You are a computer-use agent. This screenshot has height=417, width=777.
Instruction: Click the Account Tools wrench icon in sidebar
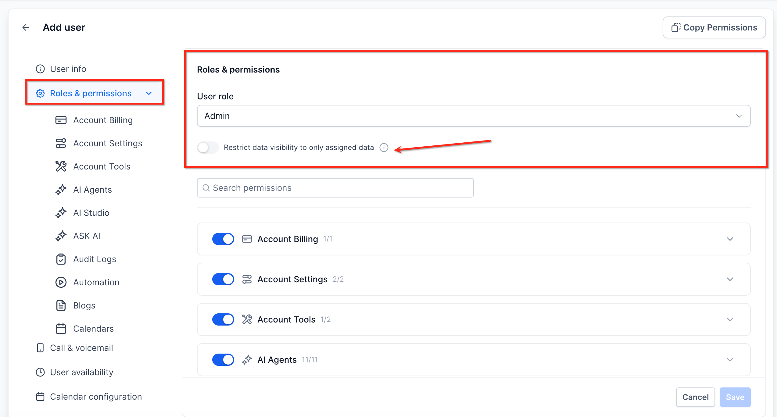click(x=61, y=166)
